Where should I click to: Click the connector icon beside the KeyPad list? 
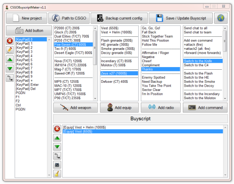click(10, 78)
